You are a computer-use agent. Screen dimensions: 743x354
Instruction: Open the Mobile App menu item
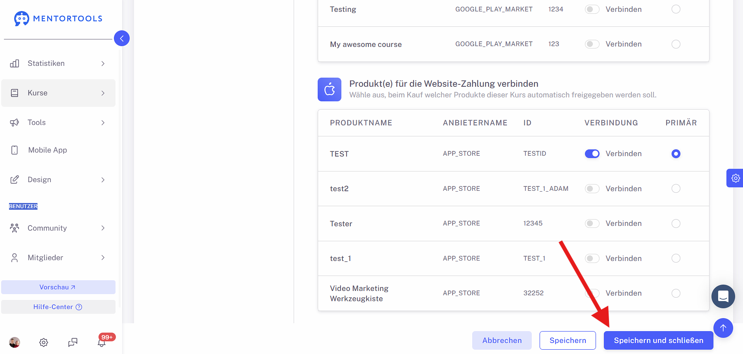(x=58, y=150)
